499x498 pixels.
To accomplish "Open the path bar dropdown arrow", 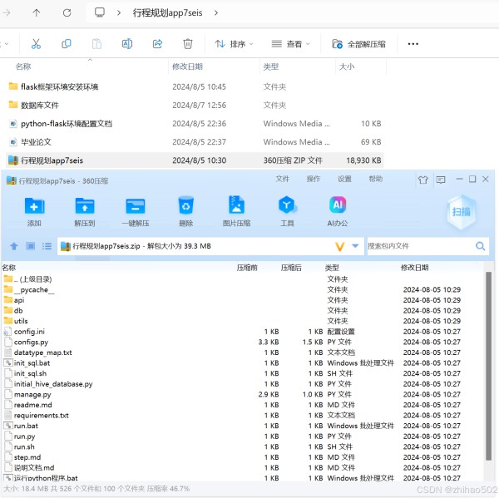I will click(355, 245).
